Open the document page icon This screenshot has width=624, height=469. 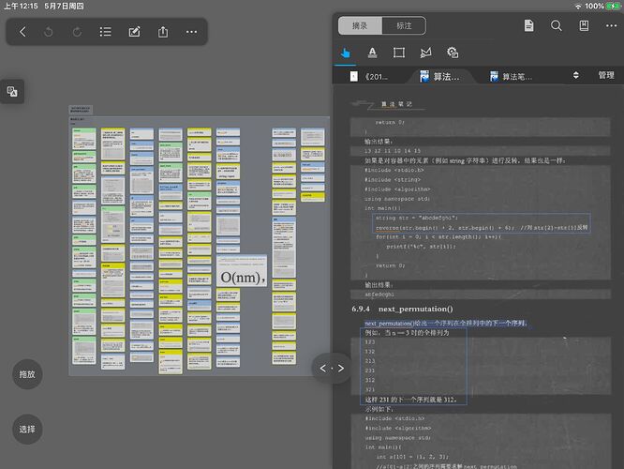point(528,26)
